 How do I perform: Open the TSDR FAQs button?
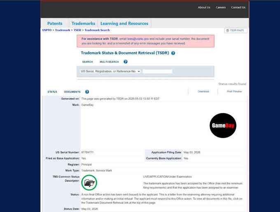(236, 31)
